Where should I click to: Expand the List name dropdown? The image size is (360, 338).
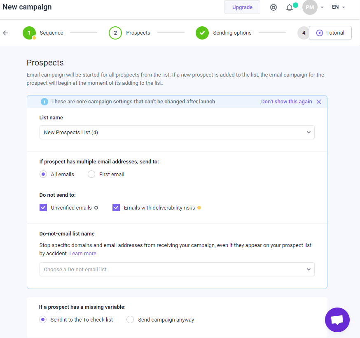[177, 132]
